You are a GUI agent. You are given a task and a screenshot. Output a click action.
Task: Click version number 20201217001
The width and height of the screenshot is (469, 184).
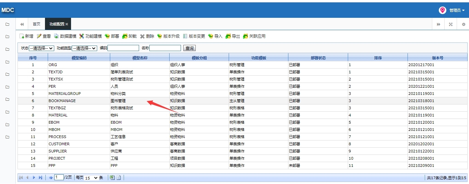(437, 65)
